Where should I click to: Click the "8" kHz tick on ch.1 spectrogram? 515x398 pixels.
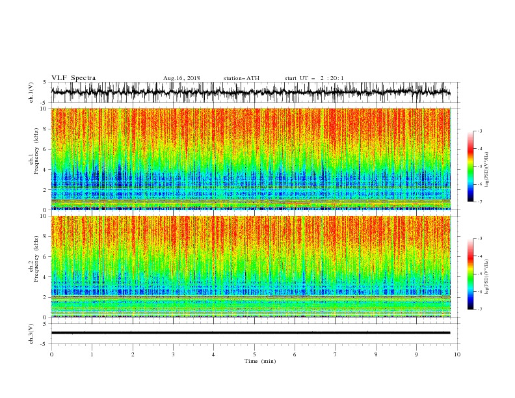46,129
